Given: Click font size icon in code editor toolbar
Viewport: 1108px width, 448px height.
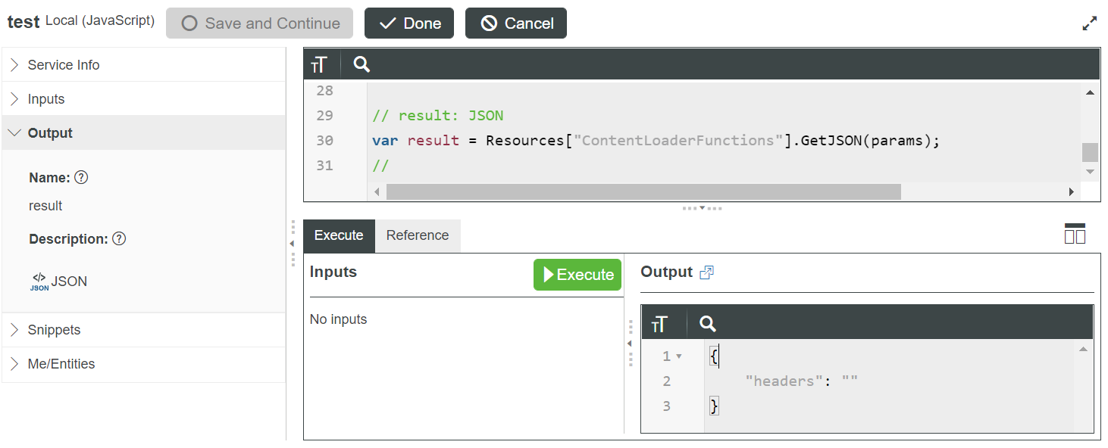Looking at the screenshot, I should [319, 65].
